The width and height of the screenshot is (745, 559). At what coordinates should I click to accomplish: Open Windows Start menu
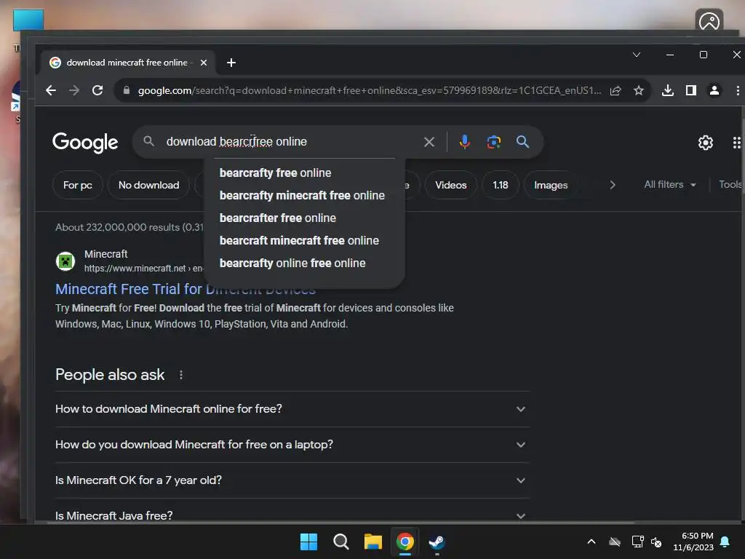[308, 542]
